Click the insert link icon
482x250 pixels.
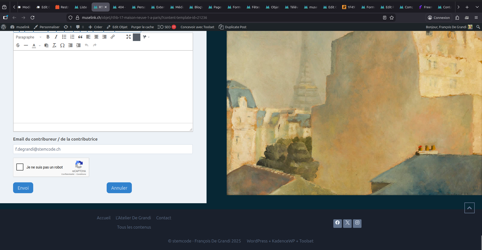[113, 37]
